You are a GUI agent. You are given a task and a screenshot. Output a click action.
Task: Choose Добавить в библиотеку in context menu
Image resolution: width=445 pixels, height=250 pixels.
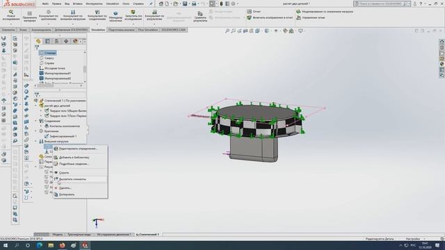[x=80, y=158]
